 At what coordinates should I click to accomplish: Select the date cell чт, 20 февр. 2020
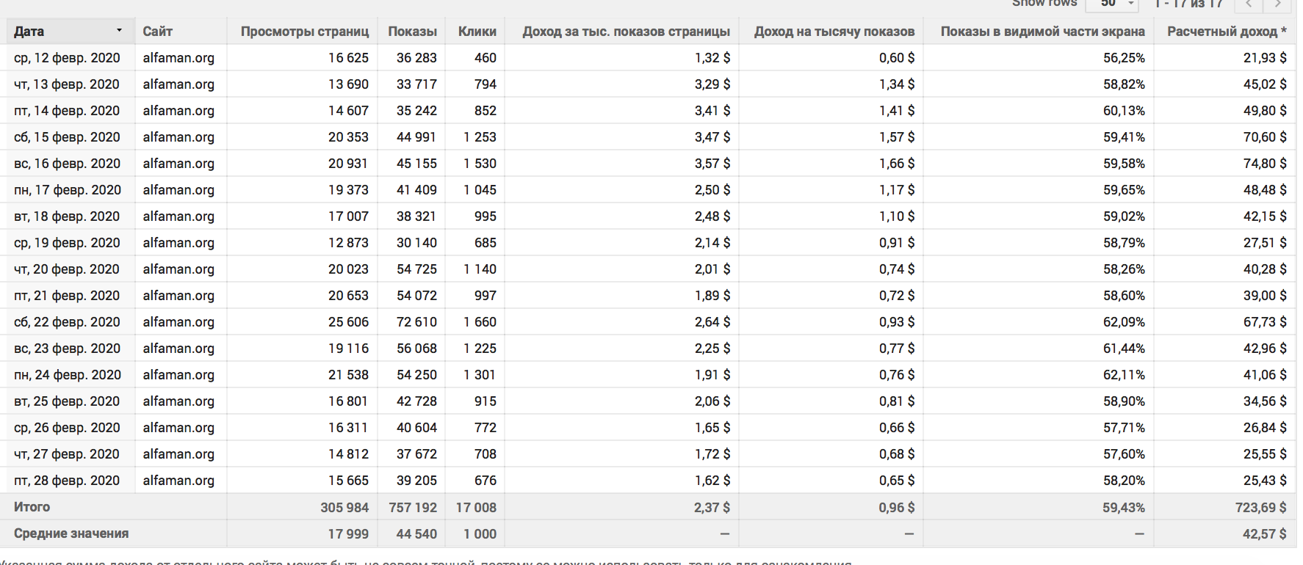(x=67, y=269)
